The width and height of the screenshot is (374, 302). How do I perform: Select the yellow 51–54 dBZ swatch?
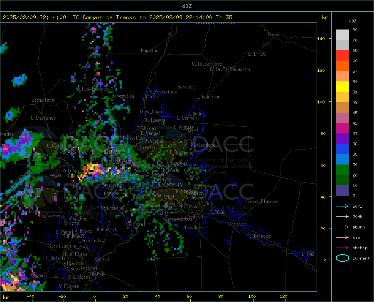tap(342, 87)
